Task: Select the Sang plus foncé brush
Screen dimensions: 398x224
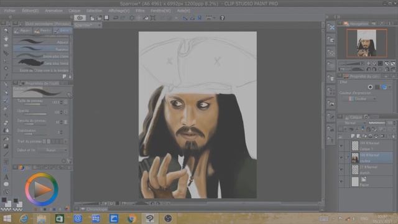Action: coord(41,63)
